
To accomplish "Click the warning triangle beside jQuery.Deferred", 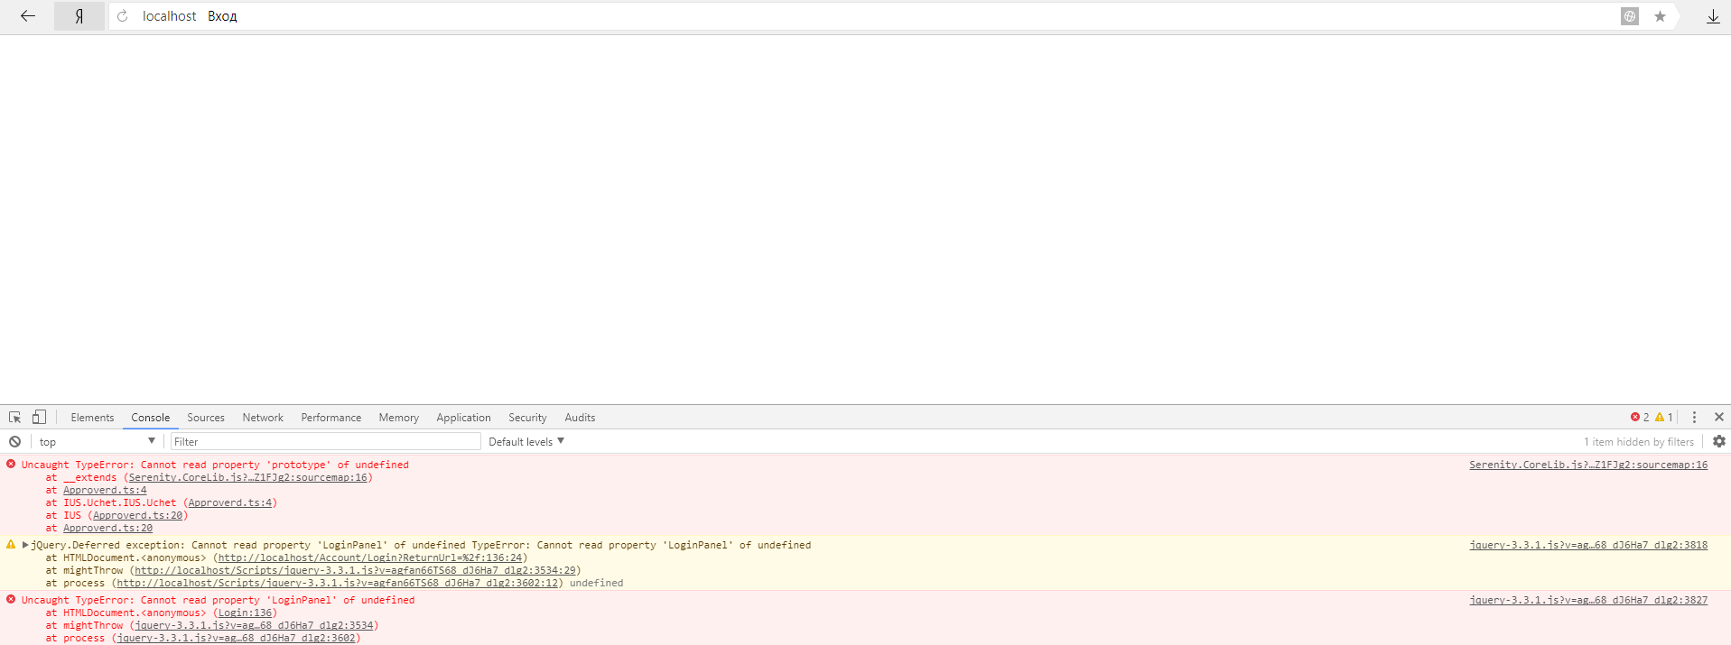I will point(11,545).
